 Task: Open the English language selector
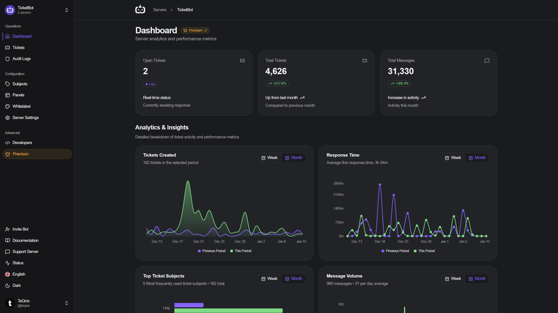[x=19, y=274]
